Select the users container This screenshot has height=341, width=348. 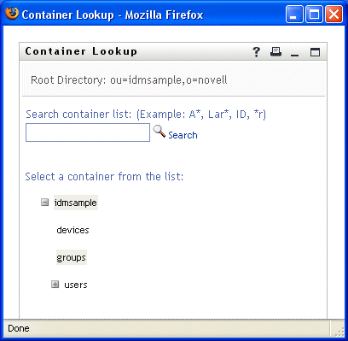(x=76, y=285)
